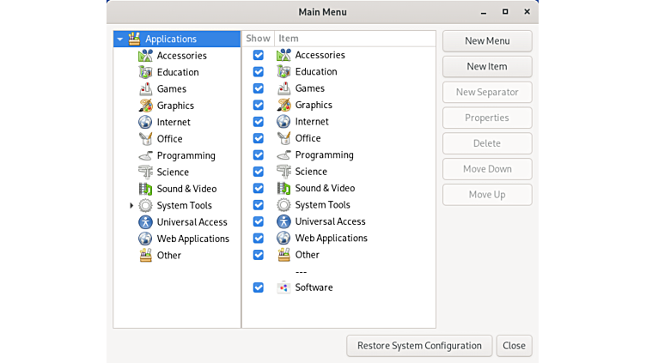Screen dimensions: 646x363
Task: Uncheck the Education show checkbox
Action: coord(258,72)
